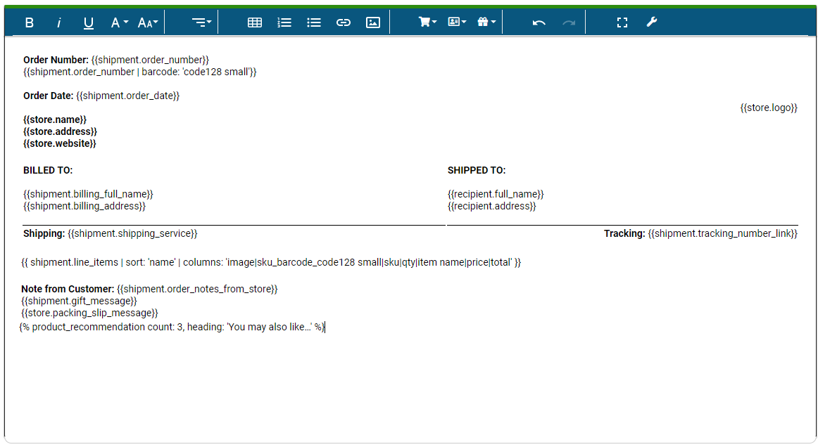Insert an image
Screen dimensions: 818x447
coord(373,22)
